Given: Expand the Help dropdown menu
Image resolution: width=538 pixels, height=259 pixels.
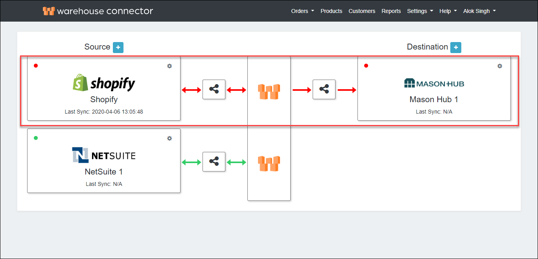Looking at the screenshot, I should (x=448, y=11).
